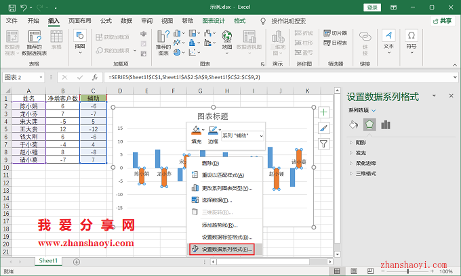Select the Series Options bar chart tab
Image resolution: width=461 pixels, height=276 pixels.
386,125
